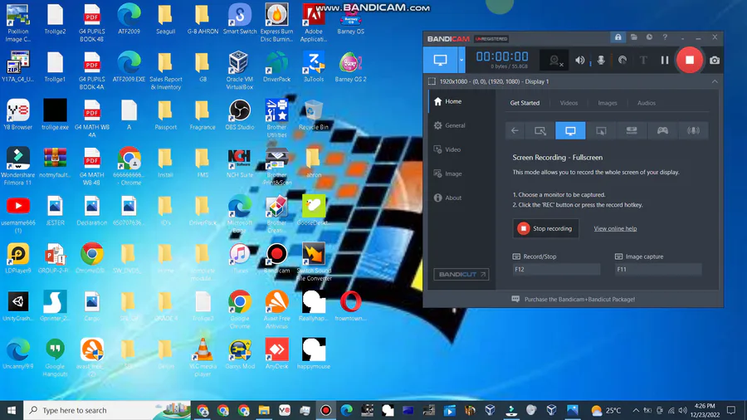The height and width of the screenshot is (420, 747).
Task: Open the taskbar volume icon
Action: coord(683,410)
